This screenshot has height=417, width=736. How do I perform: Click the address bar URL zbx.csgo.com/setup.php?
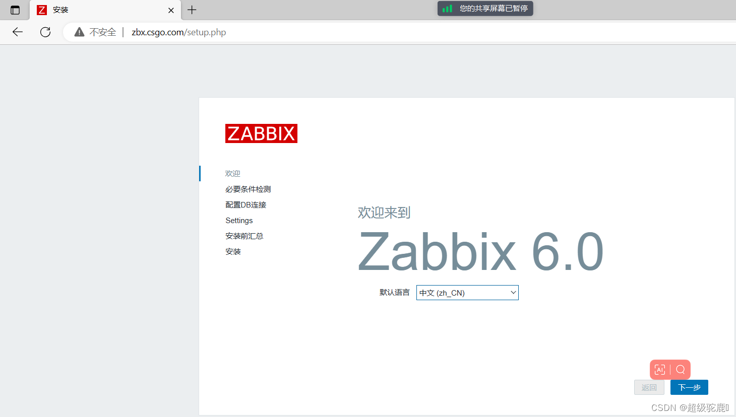(x=179, y=32)
